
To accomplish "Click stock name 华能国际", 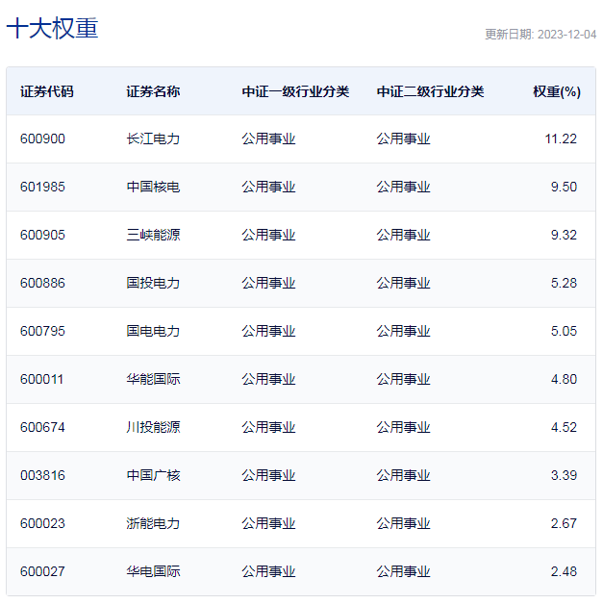I will point(153,380).
